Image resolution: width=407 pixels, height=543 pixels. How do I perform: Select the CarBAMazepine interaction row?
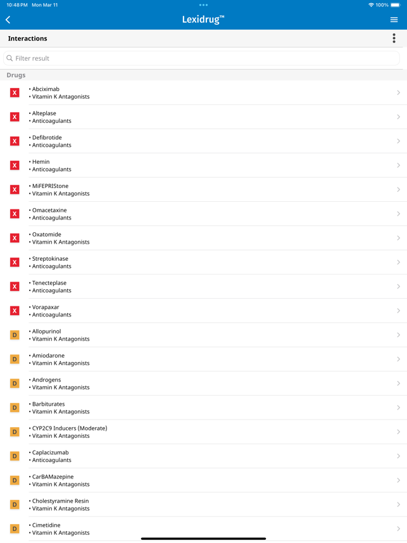pos(203,481)
